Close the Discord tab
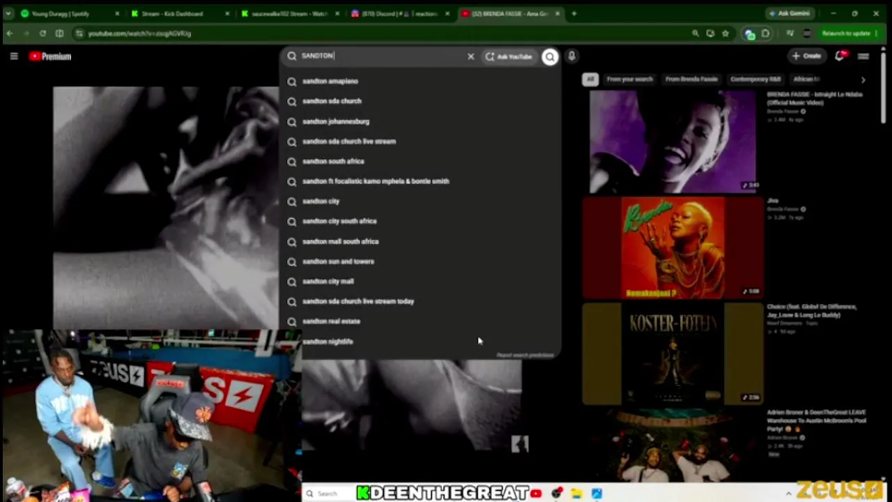 click(447, 13)
